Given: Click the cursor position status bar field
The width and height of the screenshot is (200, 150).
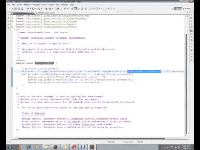Looking at the screenshot, I should coord(140,142).
